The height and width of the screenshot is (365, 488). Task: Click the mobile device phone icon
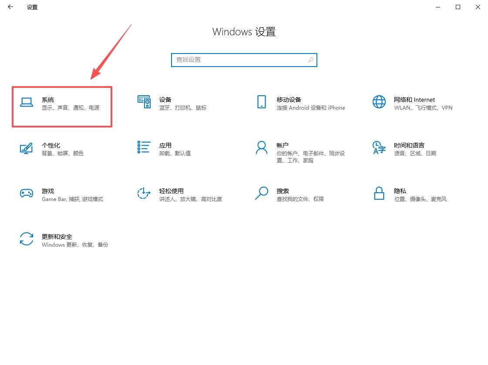click(x=262, y=102)
